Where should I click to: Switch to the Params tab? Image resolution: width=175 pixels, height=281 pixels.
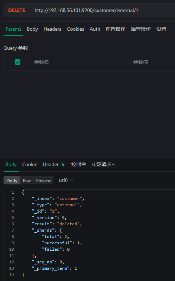click(13, 29)
